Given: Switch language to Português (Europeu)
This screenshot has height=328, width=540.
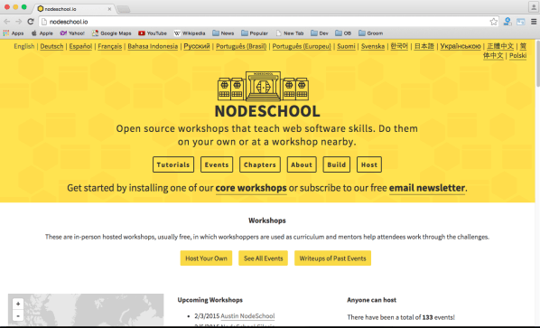Looking at the screenshot, I should coord(302,46).
